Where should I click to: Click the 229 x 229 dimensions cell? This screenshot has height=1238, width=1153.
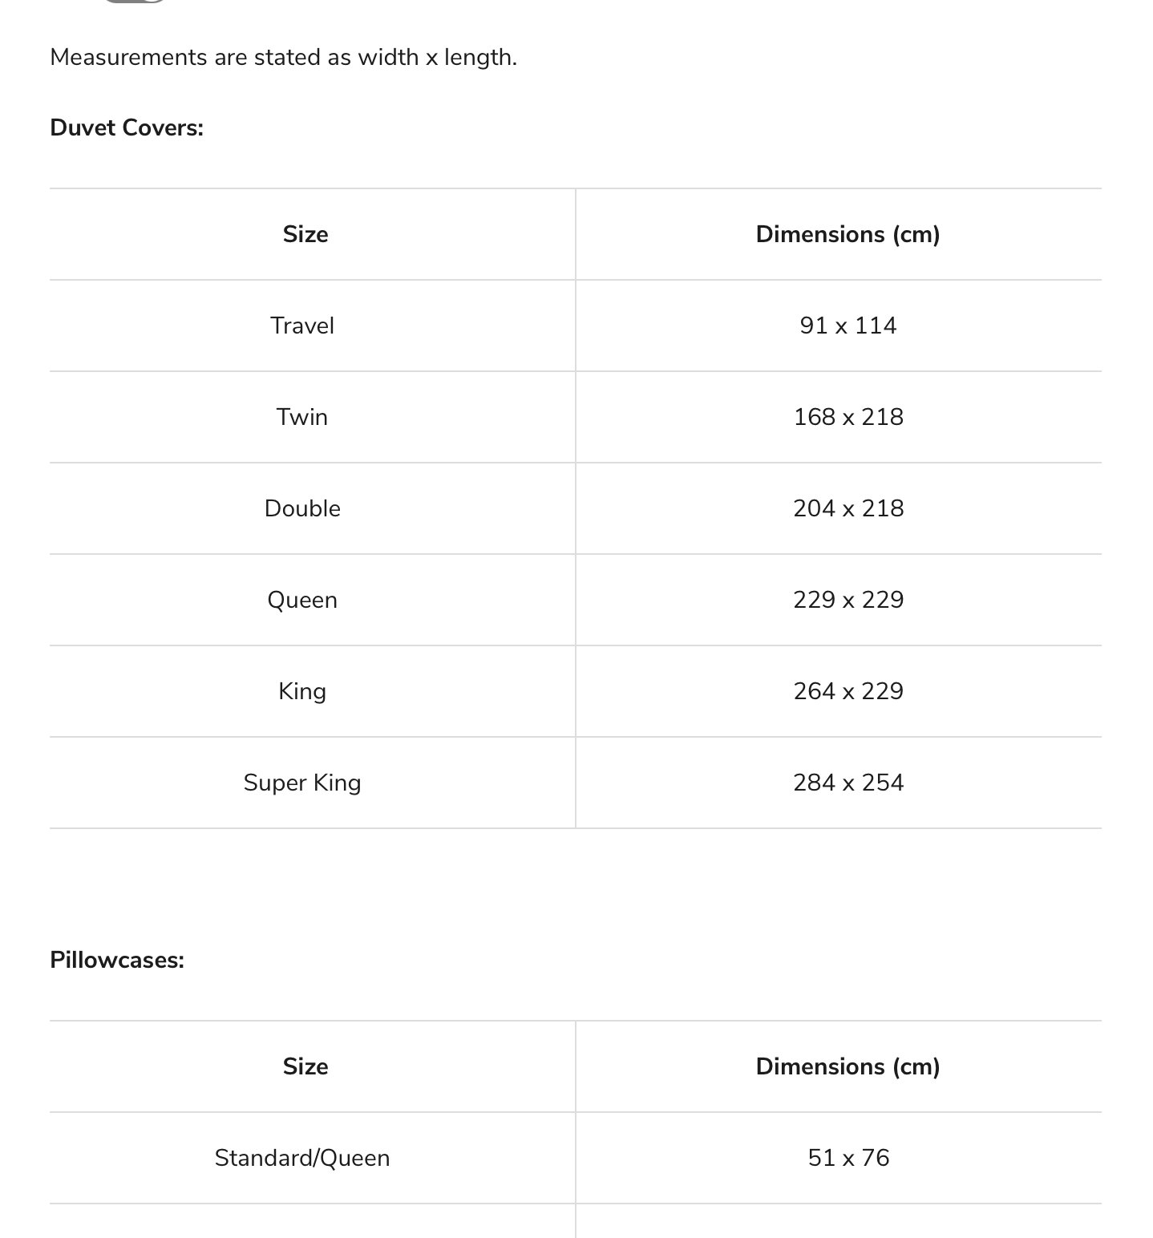click(x=848, y=600)
